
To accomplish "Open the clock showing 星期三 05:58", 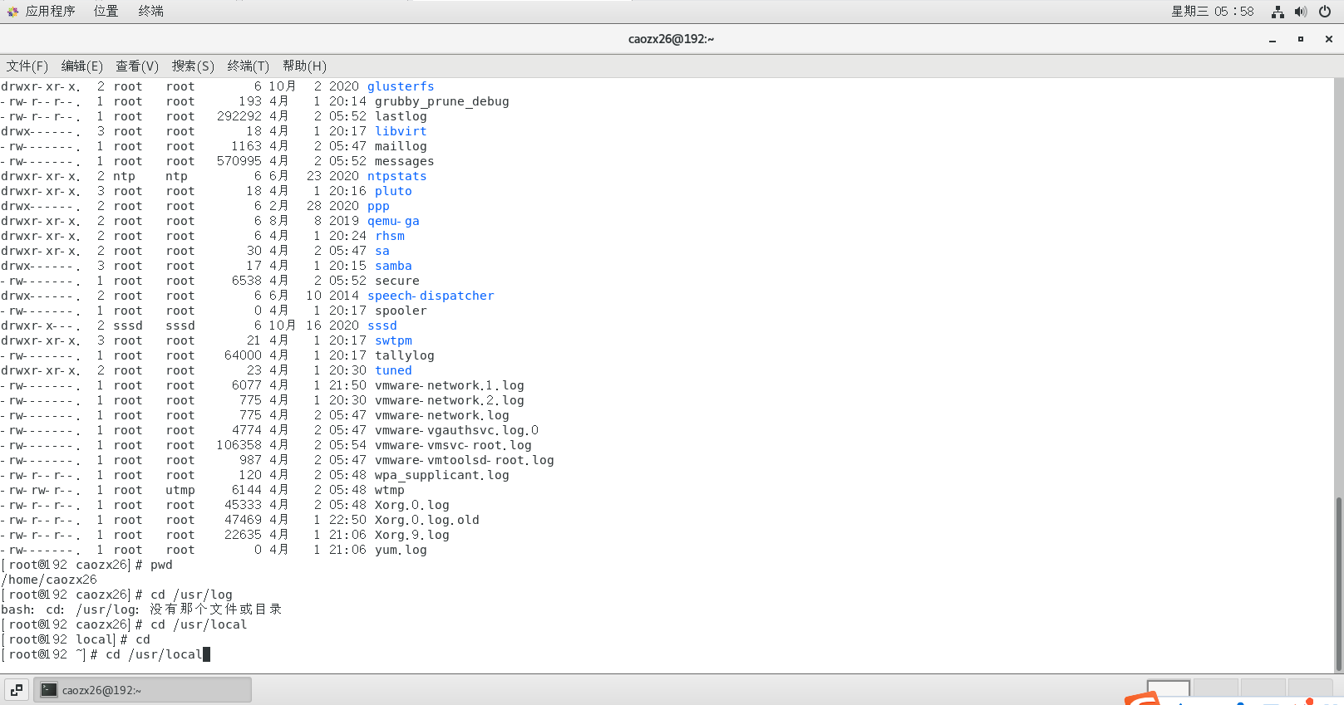I will point(1212,12).
